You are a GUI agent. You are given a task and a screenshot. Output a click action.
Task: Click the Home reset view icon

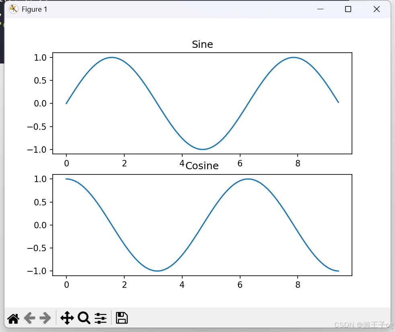tap(13, 318)
